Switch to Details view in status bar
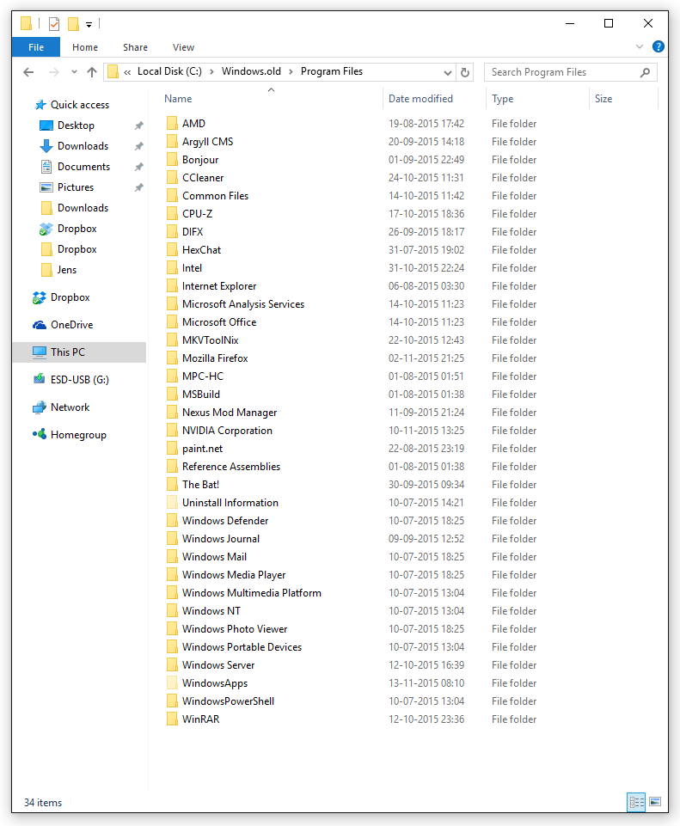The image size is (680, 826). (636, 802)
